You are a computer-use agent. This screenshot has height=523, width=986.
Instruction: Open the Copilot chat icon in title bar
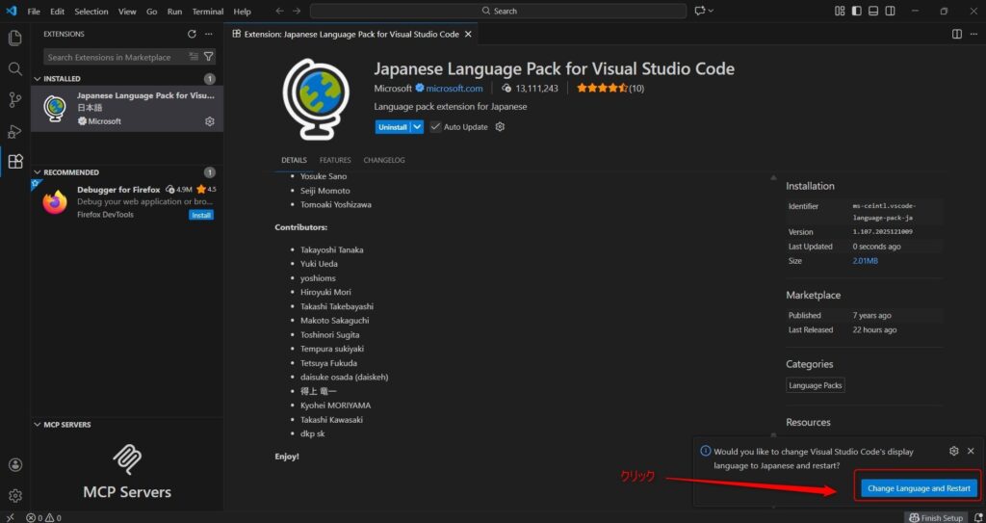(700, 11)
